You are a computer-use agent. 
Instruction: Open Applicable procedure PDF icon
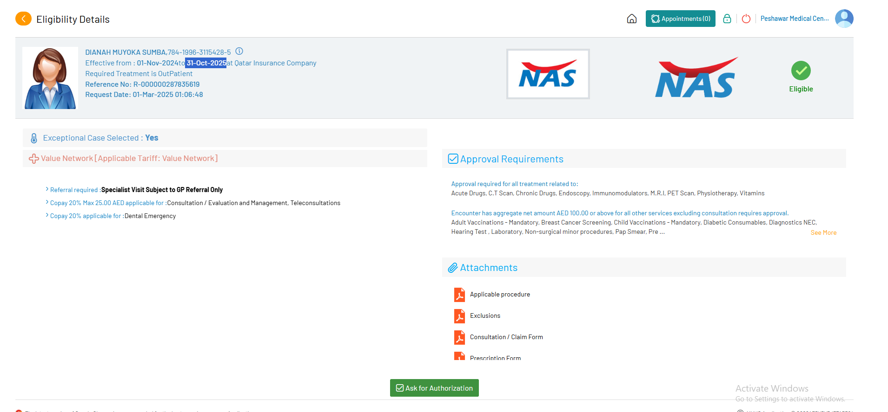(459, 295)
